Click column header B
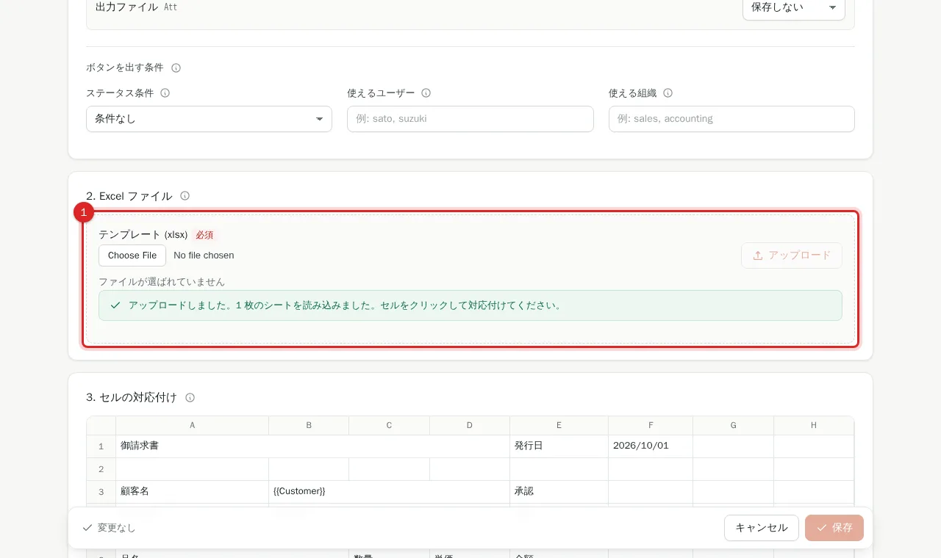This screenshot has width=941, height=558. (x=309, y=426)
